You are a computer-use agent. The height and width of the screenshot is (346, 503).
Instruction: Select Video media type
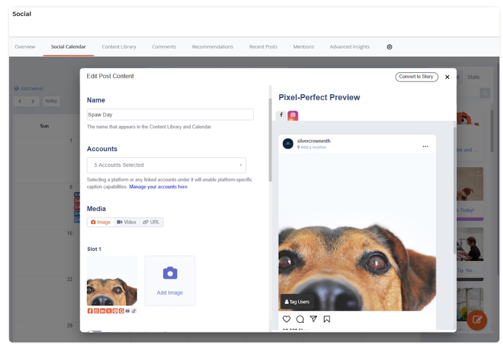126,222
